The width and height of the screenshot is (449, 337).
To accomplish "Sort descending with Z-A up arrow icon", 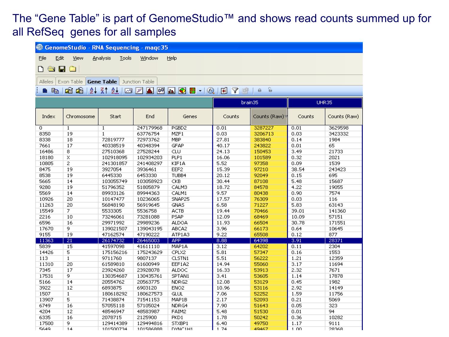I will 104,91.
